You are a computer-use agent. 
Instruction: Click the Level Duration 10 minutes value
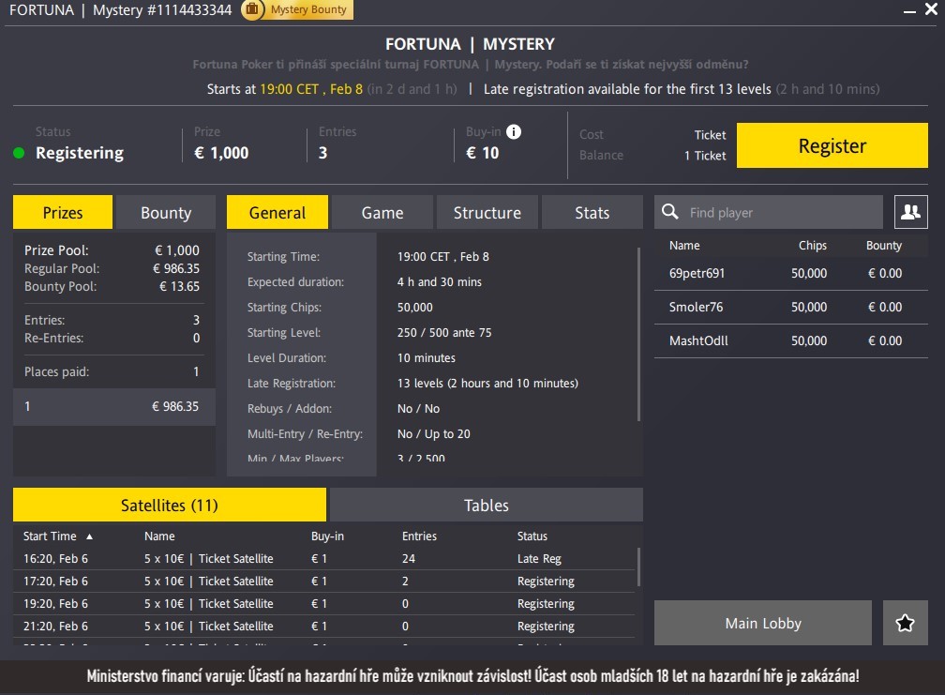point(426,357)
